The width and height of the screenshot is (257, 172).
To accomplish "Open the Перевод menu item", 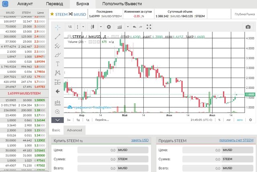I will tap(55, 4).
